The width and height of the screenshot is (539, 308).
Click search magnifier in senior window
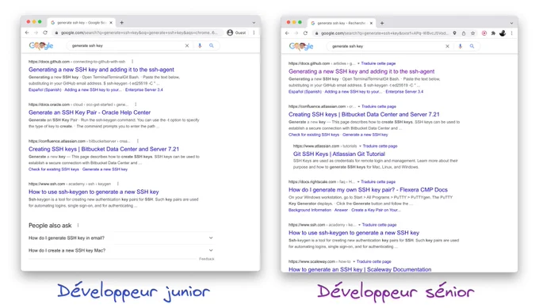click(472, 46)
